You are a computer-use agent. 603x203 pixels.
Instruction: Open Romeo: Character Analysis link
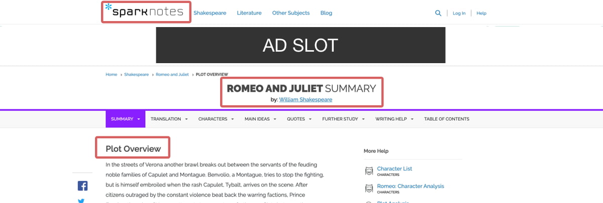pyautogui.click(x=411, y=186)
